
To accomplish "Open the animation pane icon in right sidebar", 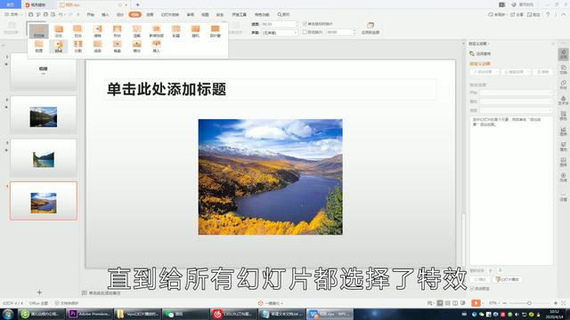I will [563, 54].
